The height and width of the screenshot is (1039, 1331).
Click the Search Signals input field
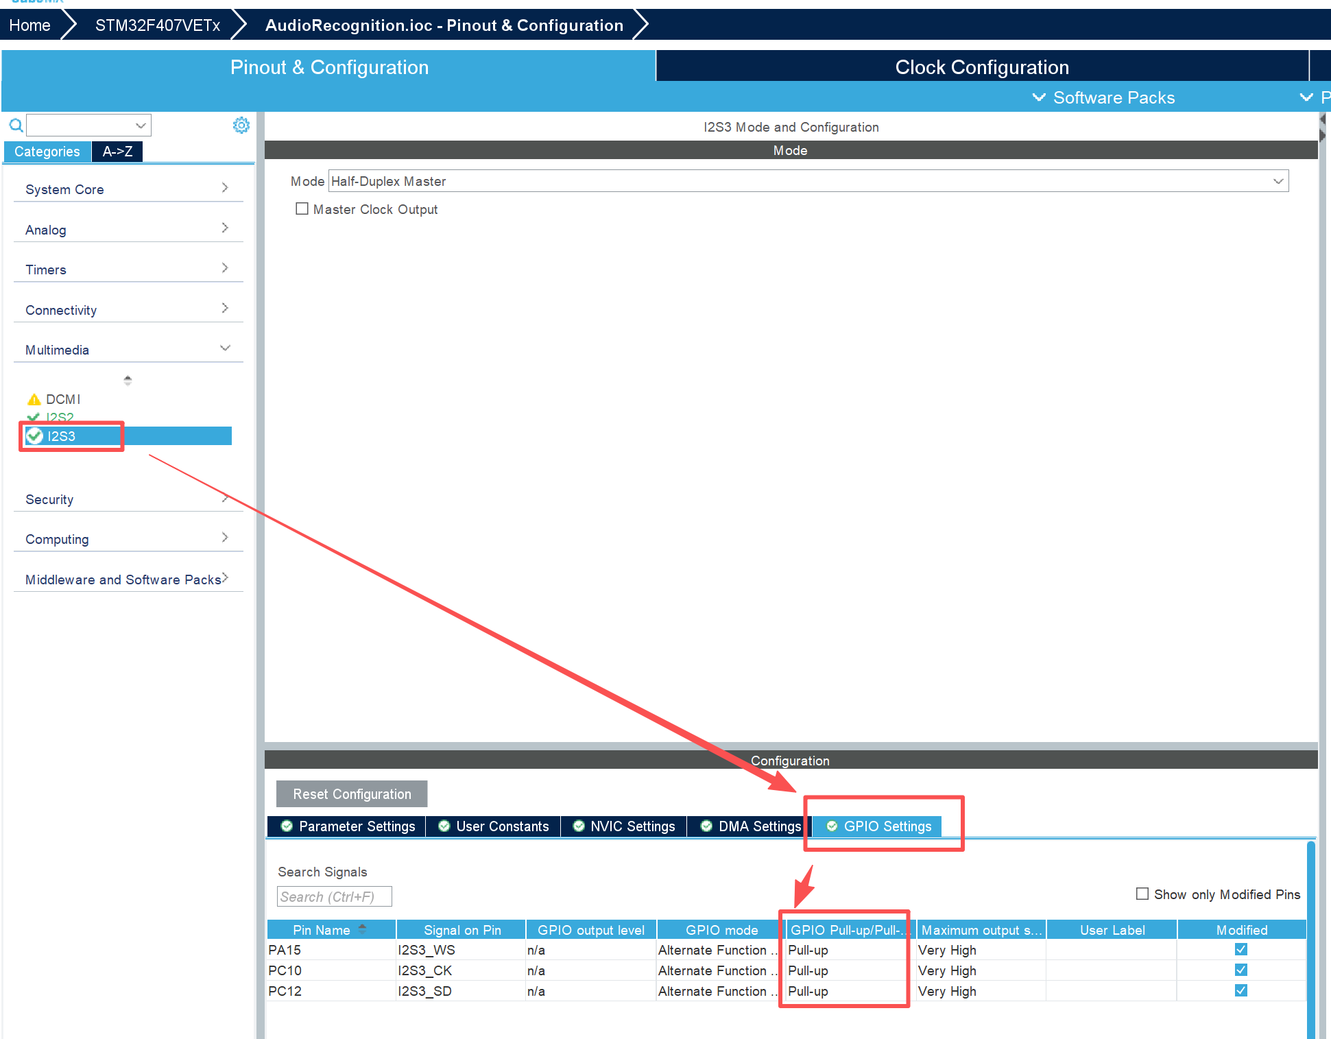(x=334, y=896)
